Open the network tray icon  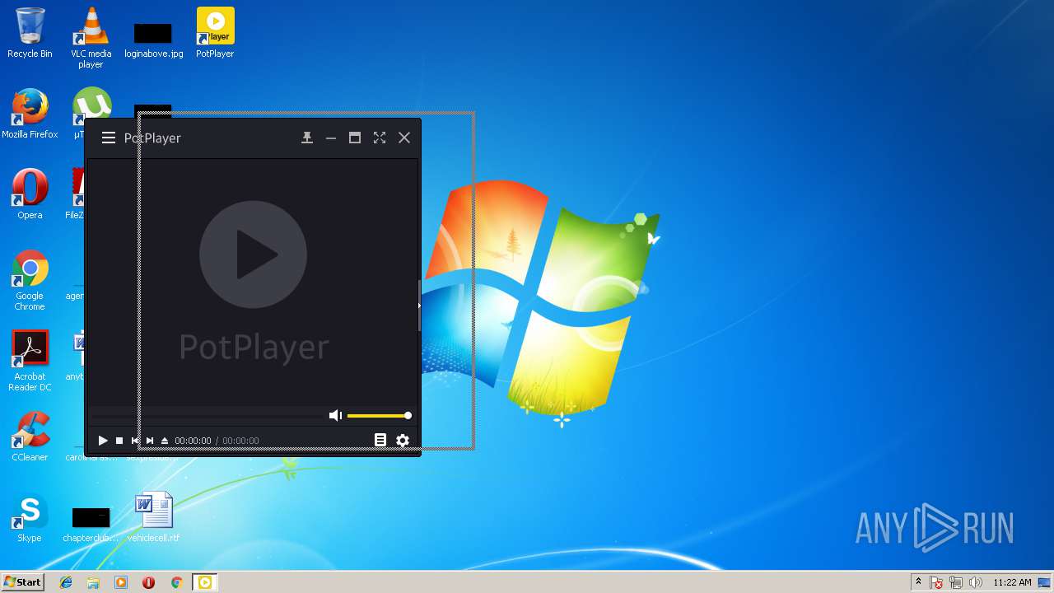[956, 582]
